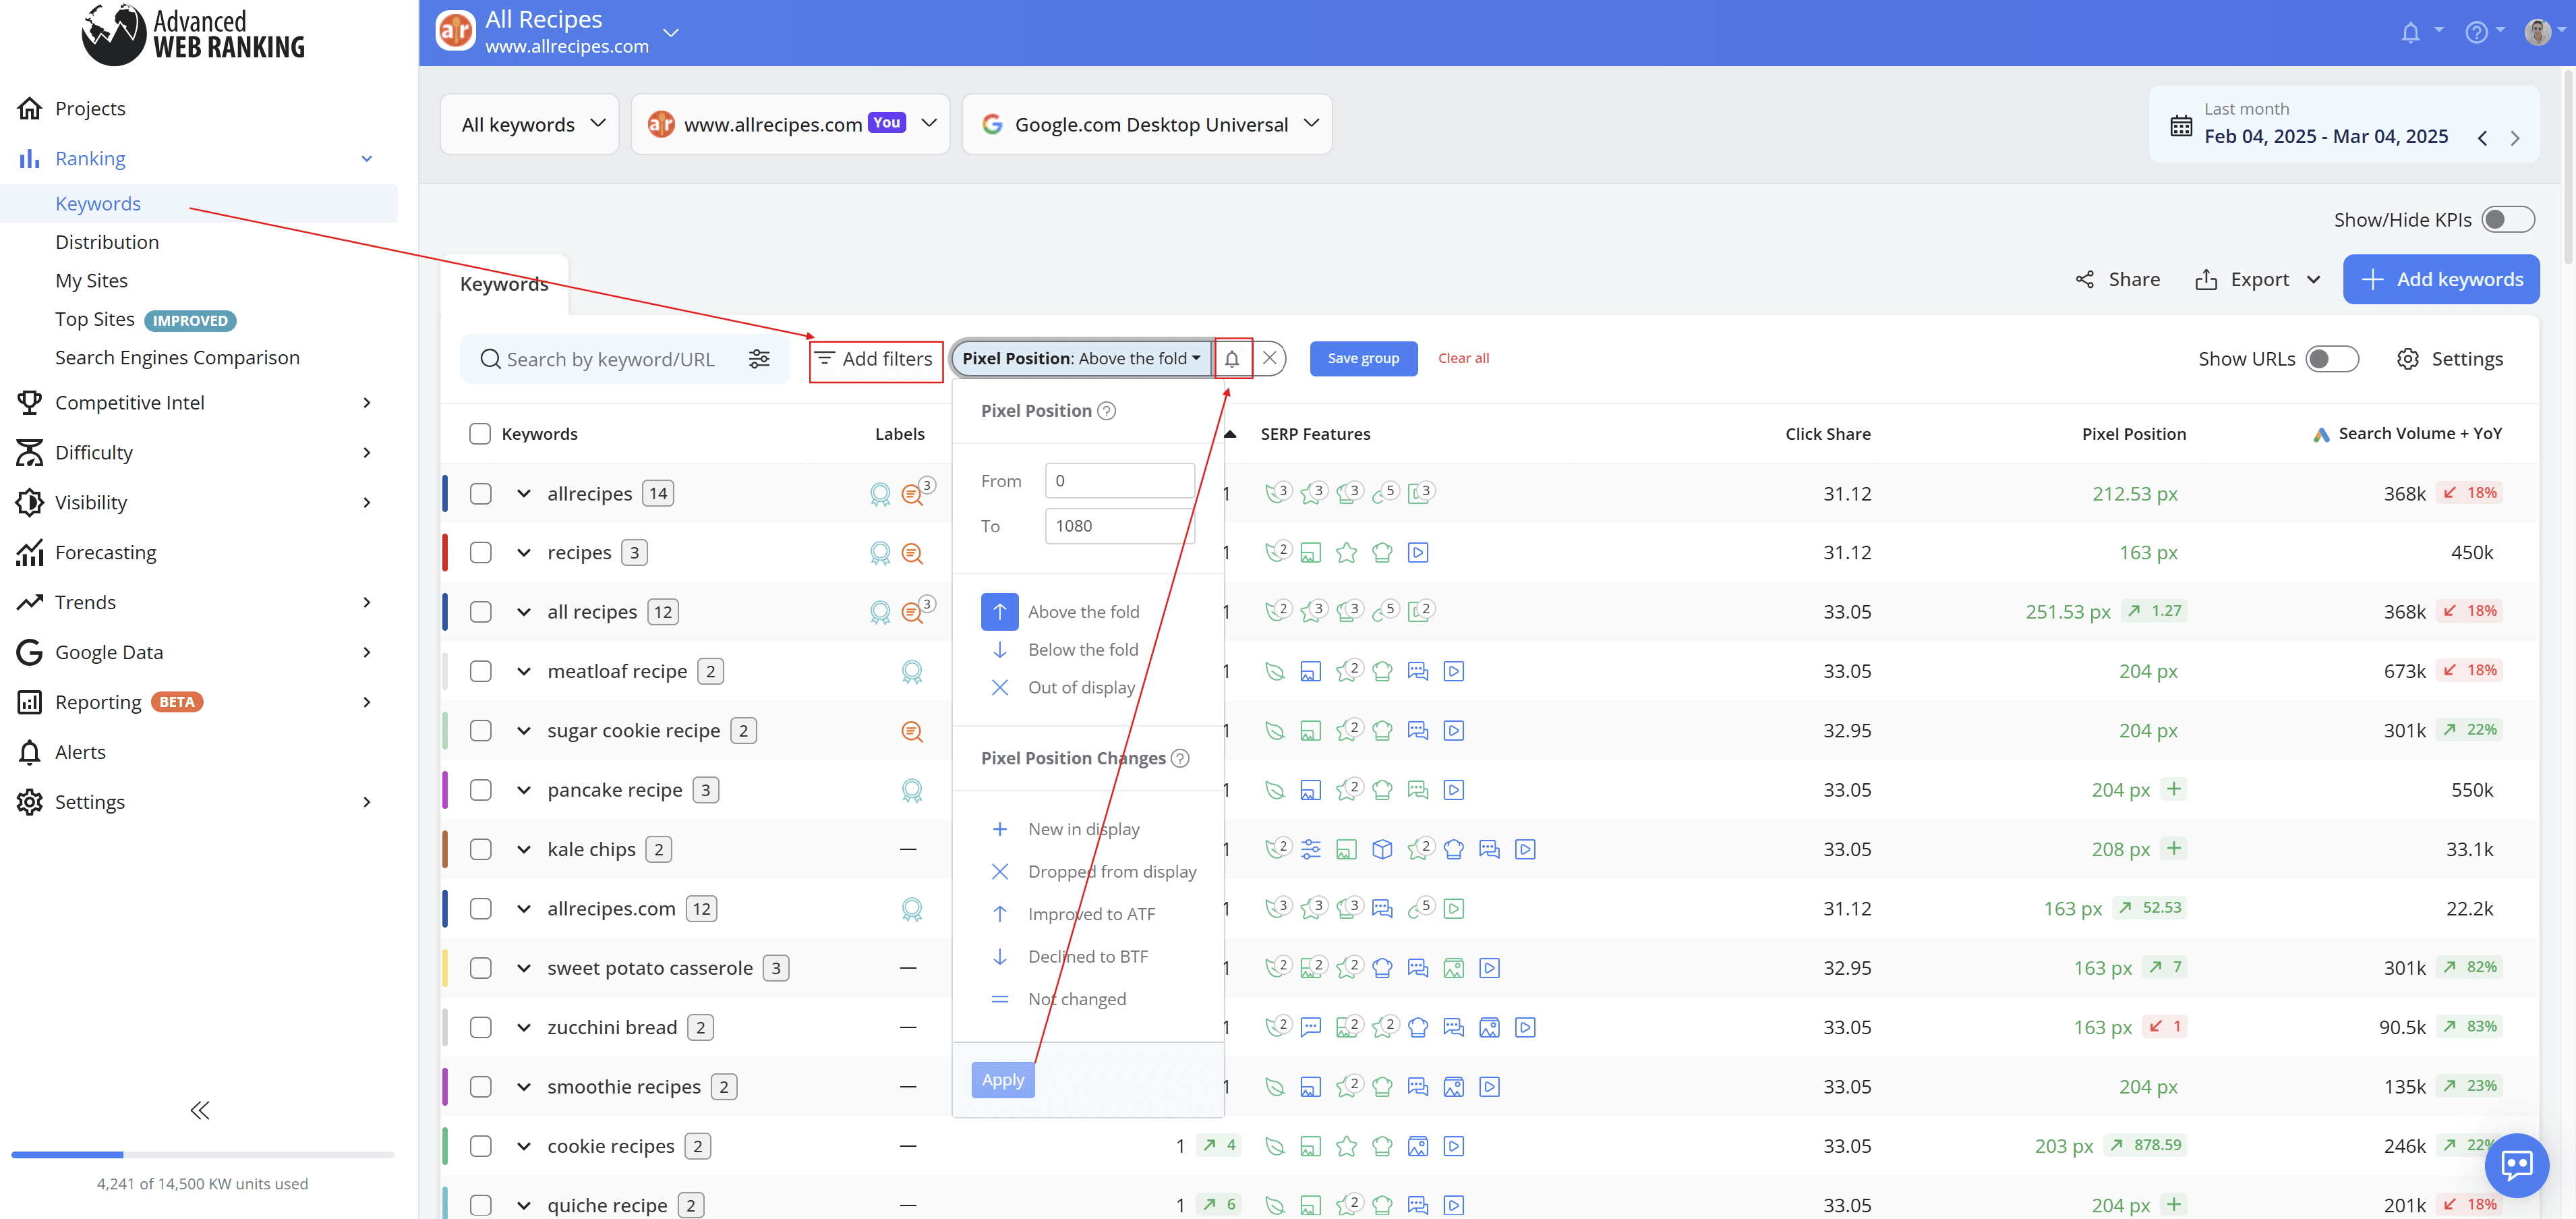Toggle the Show/Hide KPIs switch
Image resolution: width=2576 pixels, height=1219 pixels.
[2507, 219]
